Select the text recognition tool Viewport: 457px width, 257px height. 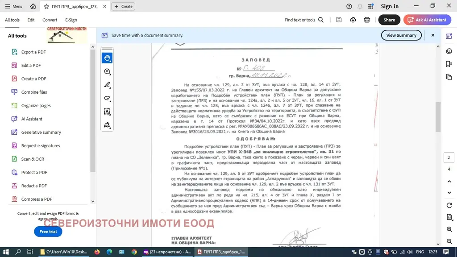pos(107,112)
